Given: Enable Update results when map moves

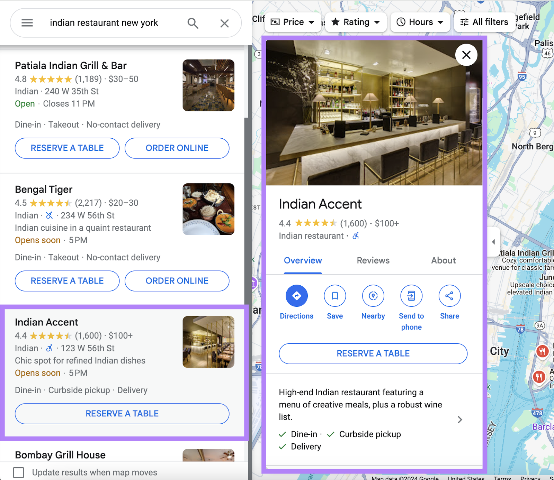Looking at the screenshot, I should pos(18,472).
